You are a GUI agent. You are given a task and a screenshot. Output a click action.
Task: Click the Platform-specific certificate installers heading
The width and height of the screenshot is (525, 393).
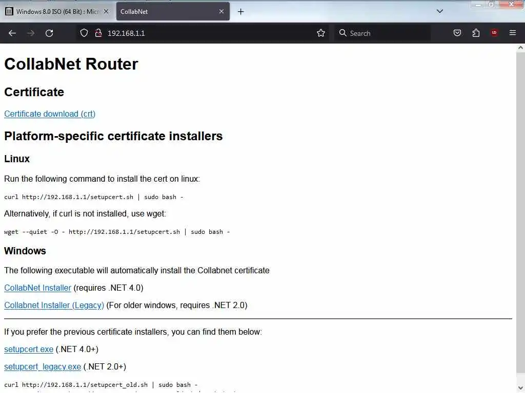(x=113, y=136)
